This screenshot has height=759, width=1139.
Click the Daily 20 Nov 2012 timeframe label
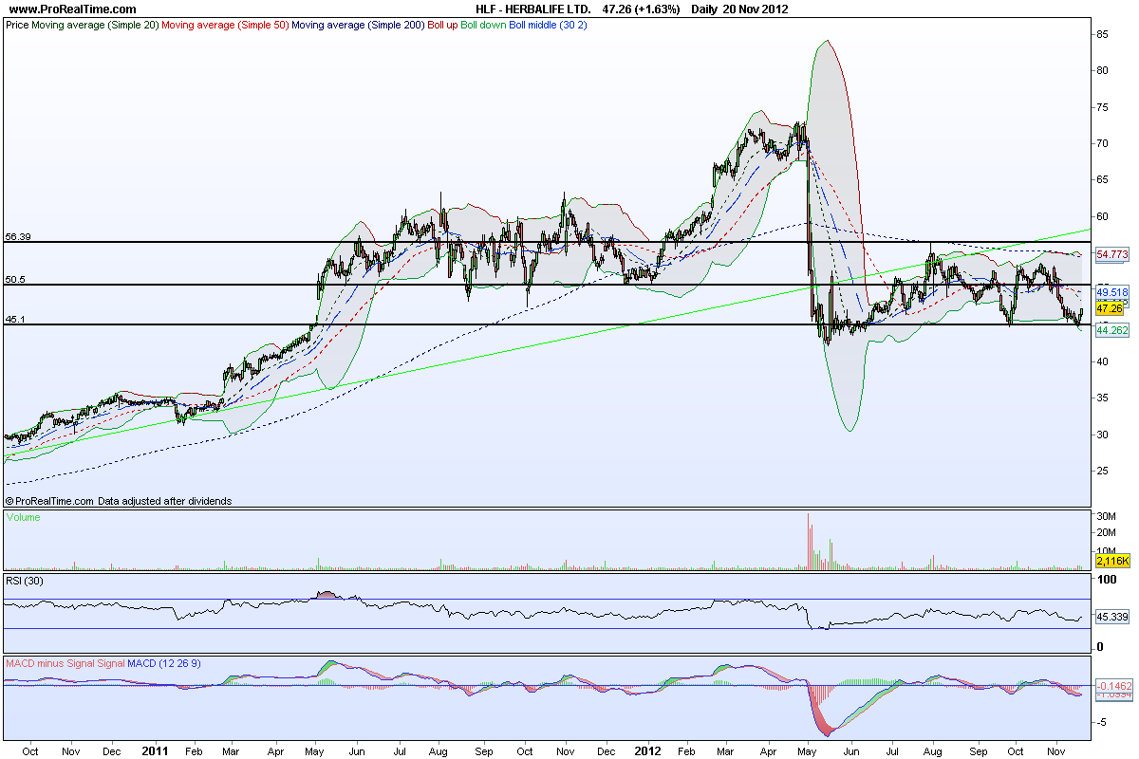739,9
